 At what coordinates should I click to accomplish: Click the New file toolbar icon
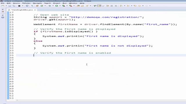pos(3,6)
